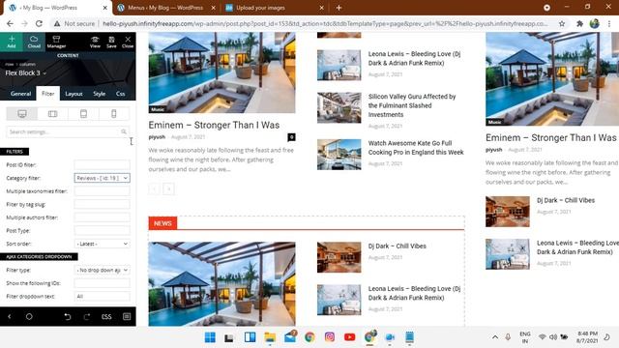Switch to the Menus ‹ My Blog browser tab

tap(165, 8)
